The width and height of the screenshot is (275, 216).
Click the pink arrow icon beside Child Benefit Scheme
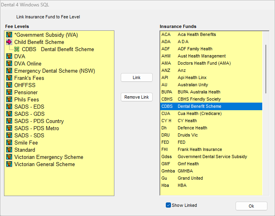pos(9,42)
